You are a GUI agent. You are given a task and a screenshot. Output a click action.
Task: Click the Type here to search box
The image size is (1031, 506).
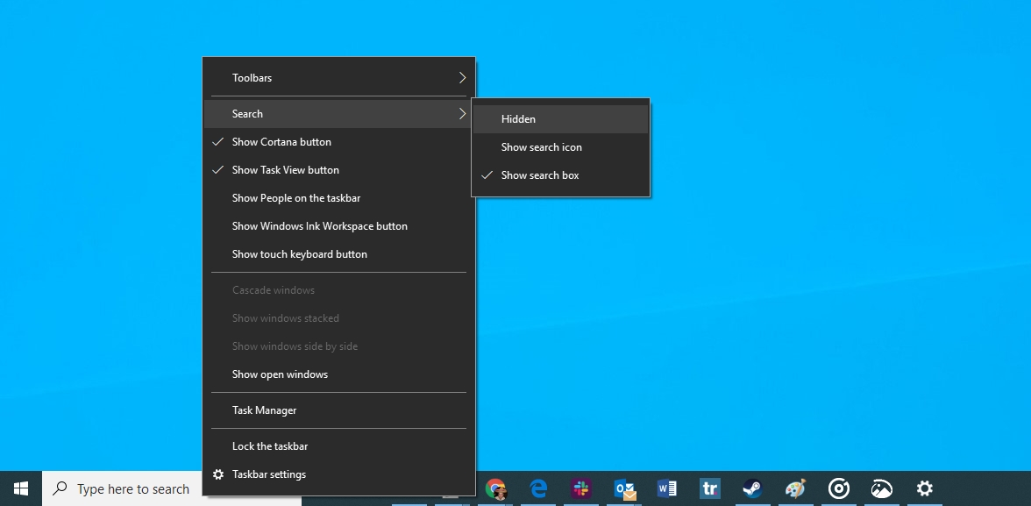(132, 489)
